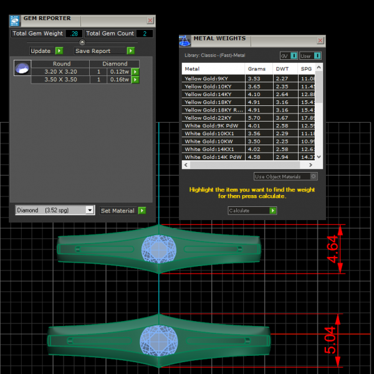Click the Update button
The height and width of the screenshot is (374, 374).
point(46,51)
